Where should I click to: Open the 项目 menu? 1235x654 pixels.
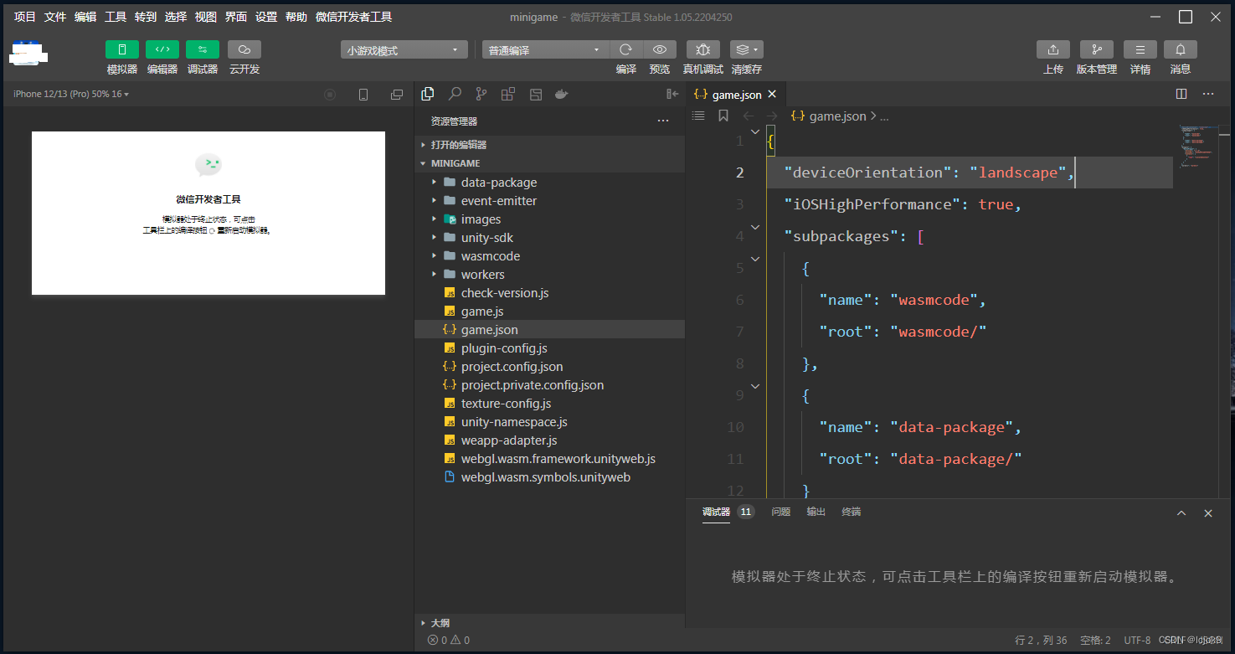[x=25, y=17]
